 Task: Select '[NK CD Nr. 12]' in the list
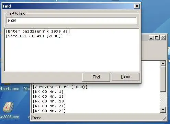49,97
